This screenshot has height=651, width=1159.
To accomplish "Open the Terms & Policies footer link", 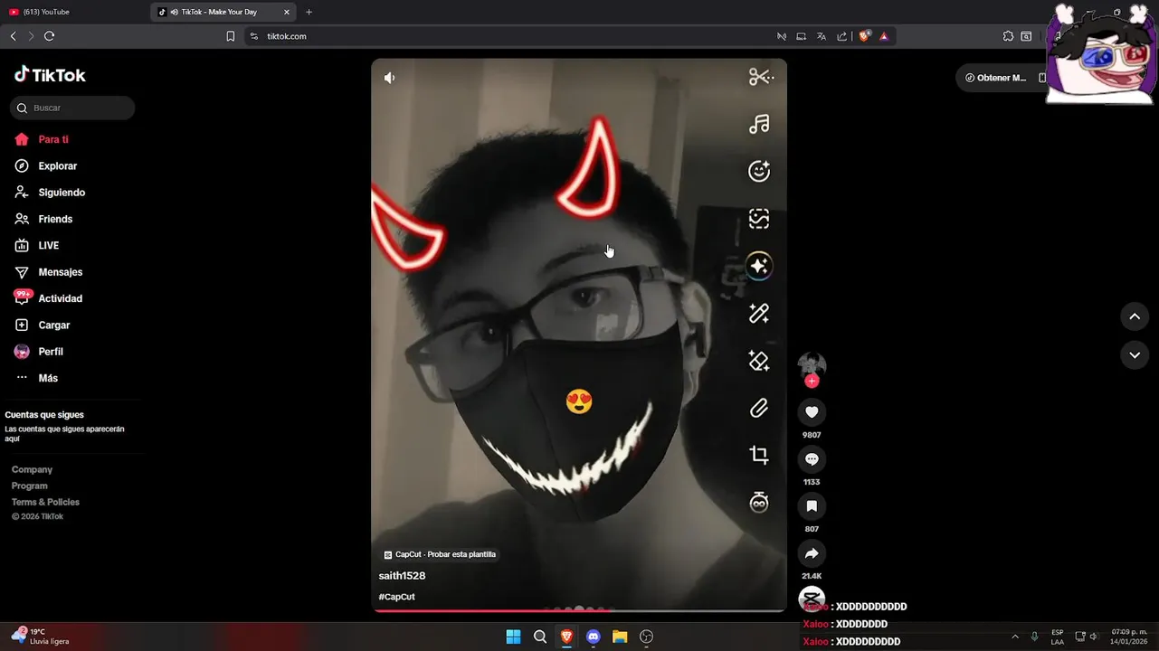I will tap(45, 502).
